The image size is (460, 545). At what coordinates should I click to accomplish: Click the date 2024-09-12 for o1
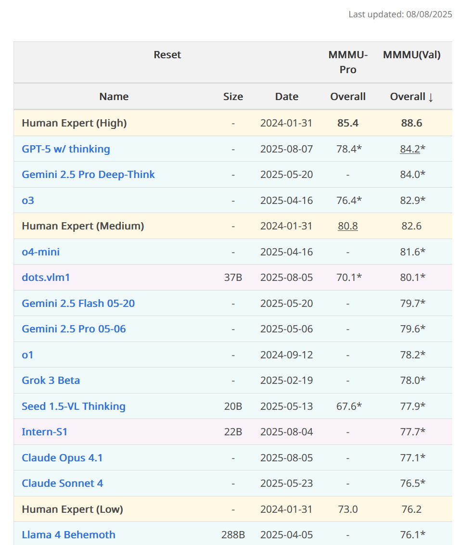(286, 355)
